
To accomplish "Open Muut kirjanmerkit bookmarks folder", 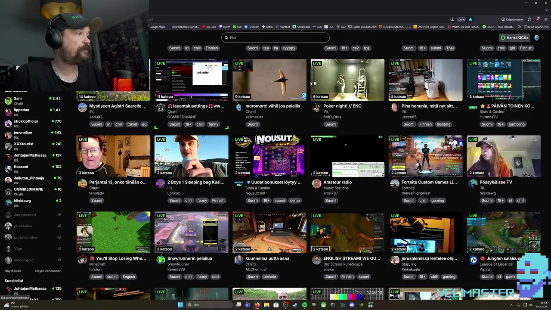I will pos(536,27).
